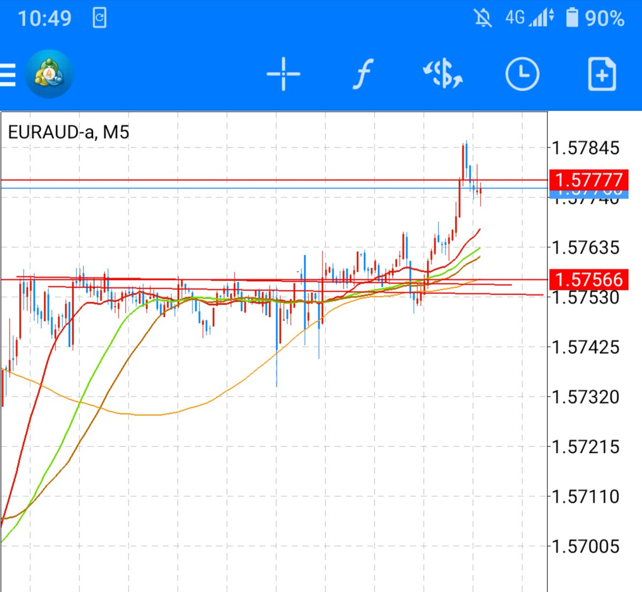Tap the 1.57110 price axis value
The image size is (642, 592).
click(x=586, y=496)
